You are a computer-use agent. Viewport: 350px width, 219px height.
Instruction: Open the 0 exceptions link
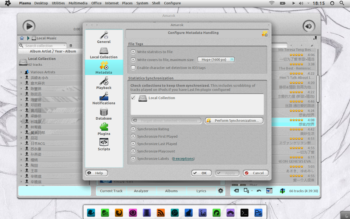183,159
